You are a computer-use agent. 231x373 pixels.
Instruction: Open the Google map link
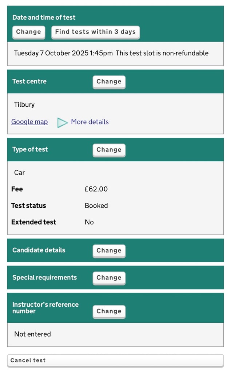[29, 122]
